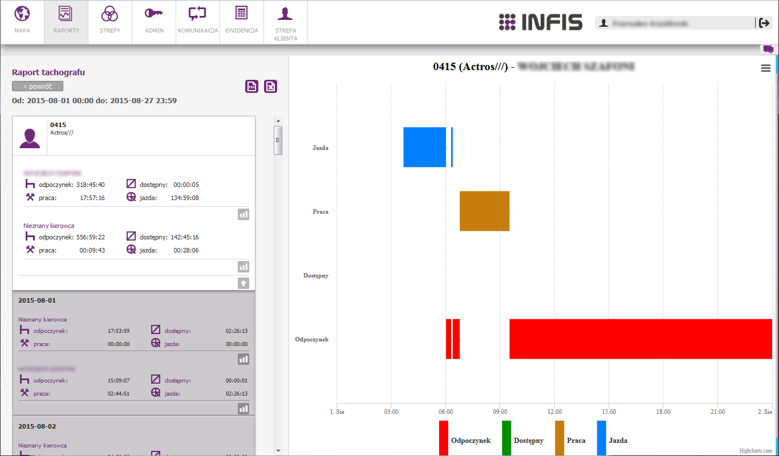The height and width of the screenshot is (456, 779).
Task: Click the list scrollbar down arrow
Action: (278, 450)
